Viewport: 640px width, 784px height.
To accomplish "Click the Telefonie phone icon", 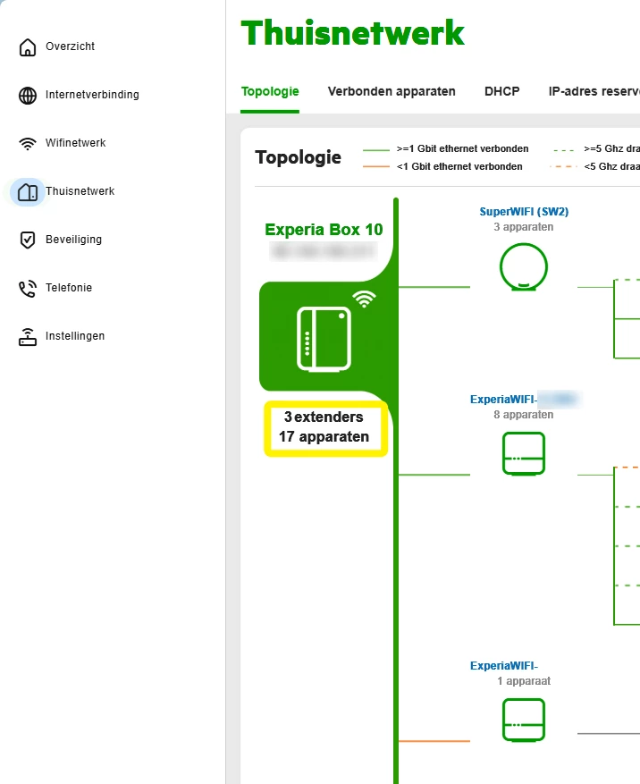I will click(x=28, y=289).
